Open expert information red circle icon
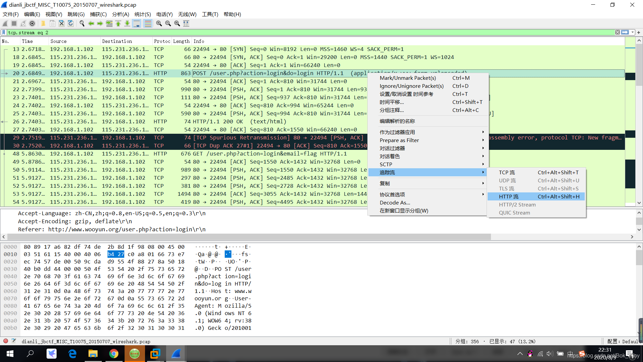The width and height of the screenshot is (643, 362). click(6, 341)
